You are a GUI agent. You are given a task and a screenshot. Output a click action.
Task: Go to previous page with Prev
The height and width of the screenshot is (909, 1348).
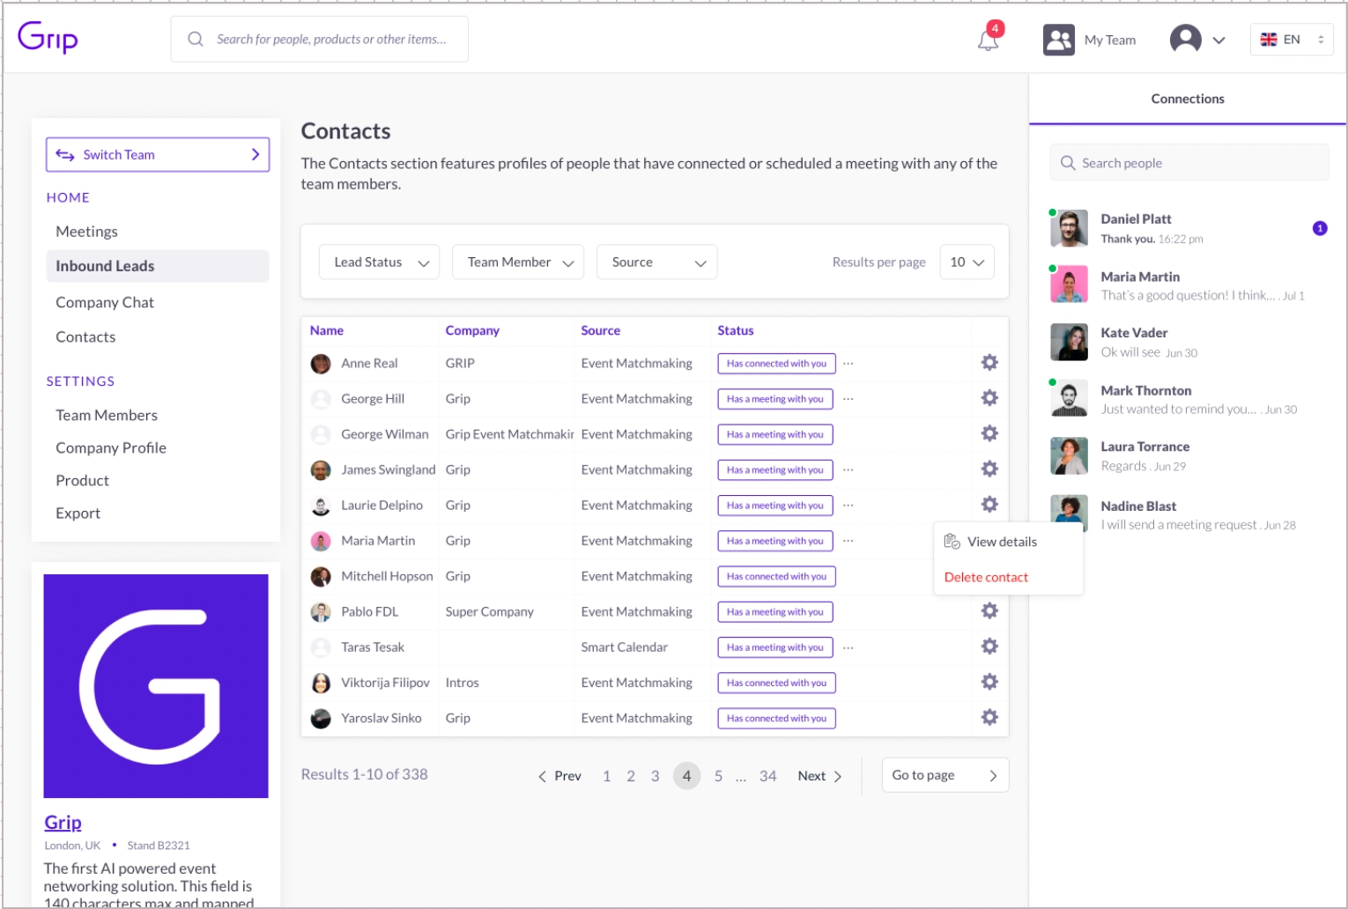coord(559,776)
